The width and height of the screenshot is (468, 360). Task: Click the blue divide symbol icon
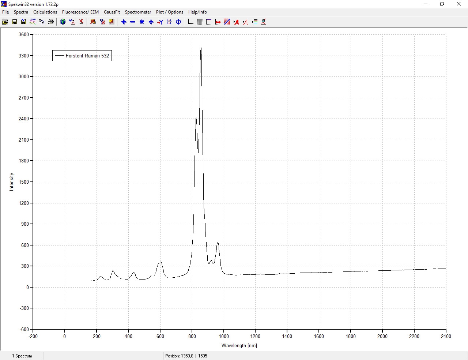[151, 22]
